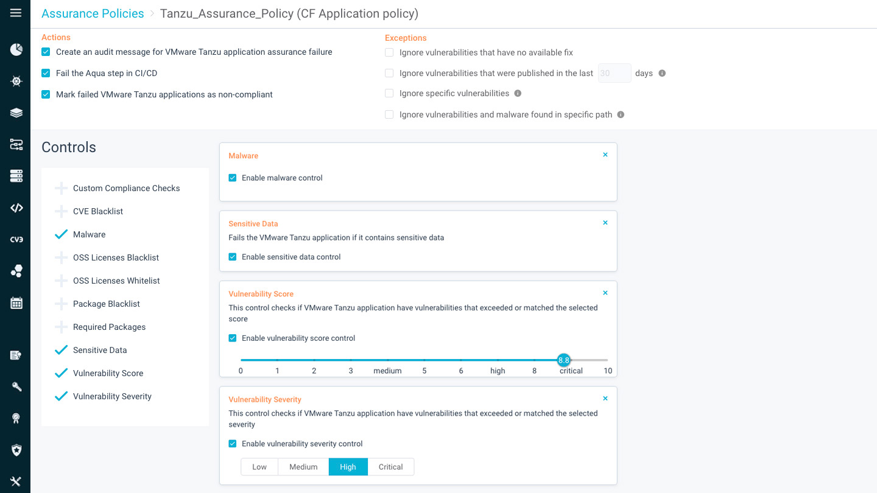Open the award badge sidebar icon
Screen dimensions: 877x493
point(16,418)
